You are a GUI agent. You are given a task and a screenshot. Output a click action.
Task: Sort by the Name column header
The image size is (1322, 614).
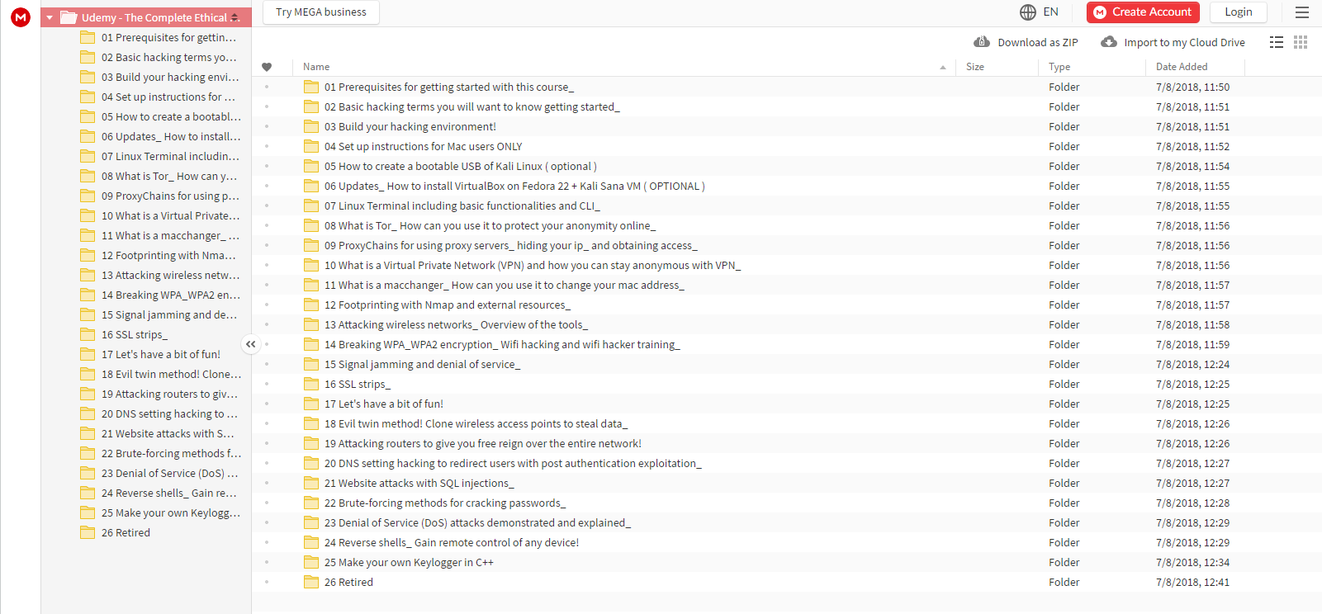point(316,67)
